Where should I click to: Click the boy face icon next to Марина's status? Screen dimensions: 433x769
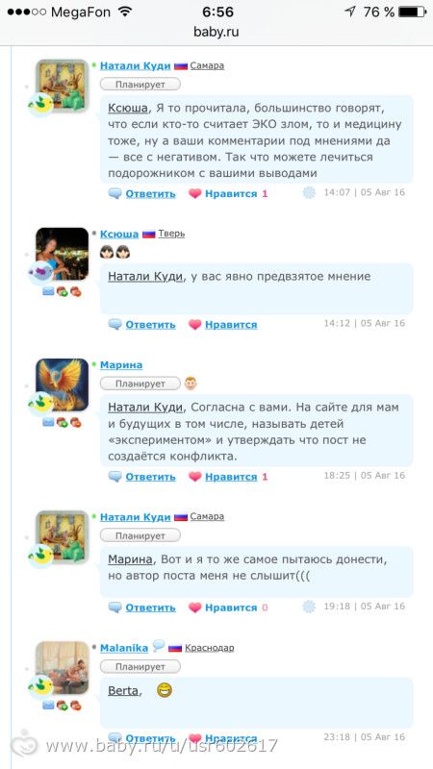tap(191, 384)
